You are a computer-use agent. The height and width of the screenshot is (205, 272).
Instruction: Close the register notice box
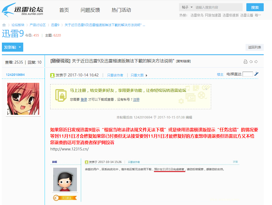coord(206,89)
